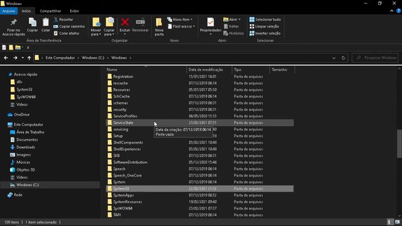Click Windows (C:) in address path
Image resolution: width=402 pixels, height=226 pixels.
[x=93, y=58]
